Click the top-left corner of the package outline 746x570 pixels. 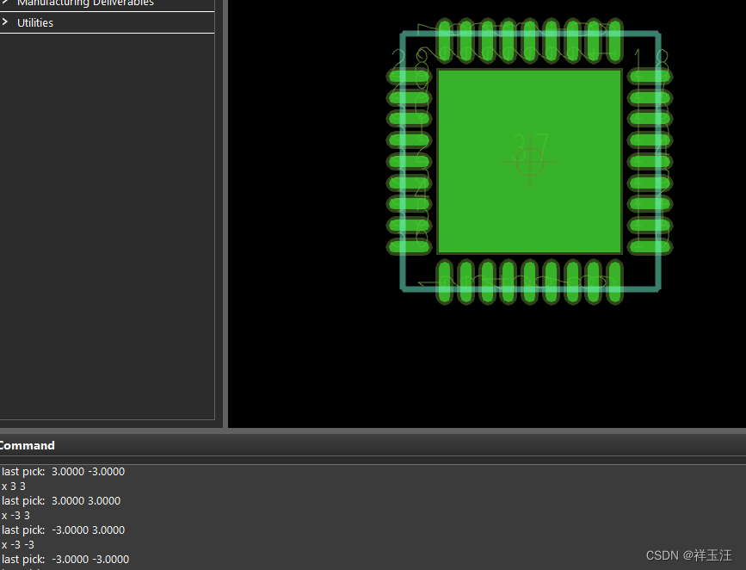click(403, 34)
